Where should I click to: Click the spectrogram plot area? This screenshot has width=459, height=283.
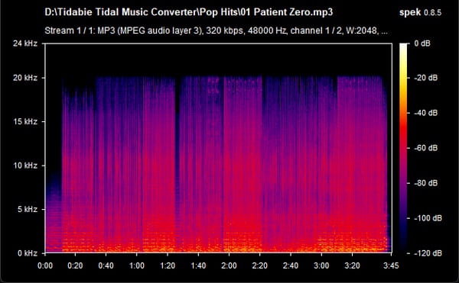[x=218, y=148]
